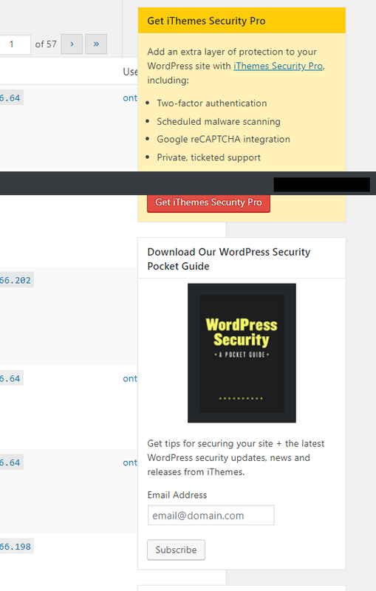Click the yellow 'Get iThemes Security Pro' panel header

tap(242, 21)
